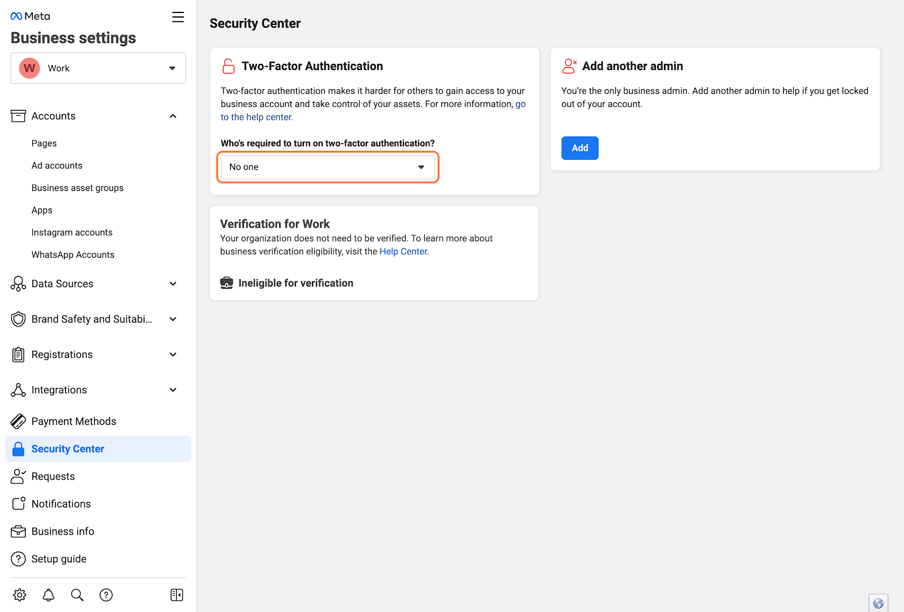Image resolution: width=904 pixels, height=612 pixels.
Task: Collapse the Accounts section
Action: pos(173,116)
